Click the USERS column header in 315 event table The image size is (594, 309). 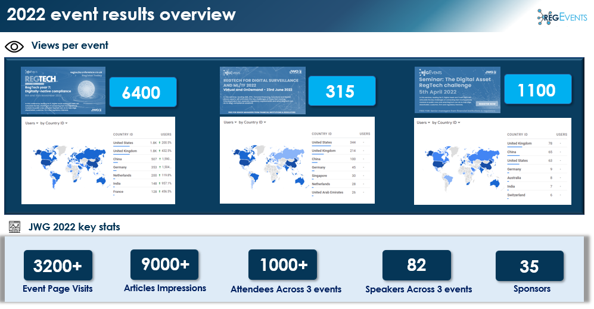click(x=365, y=134)
